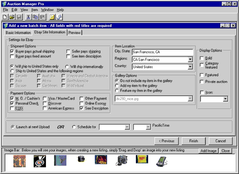
Task: Select the Schedule for radio button
Action: click(x=74, y=127)
